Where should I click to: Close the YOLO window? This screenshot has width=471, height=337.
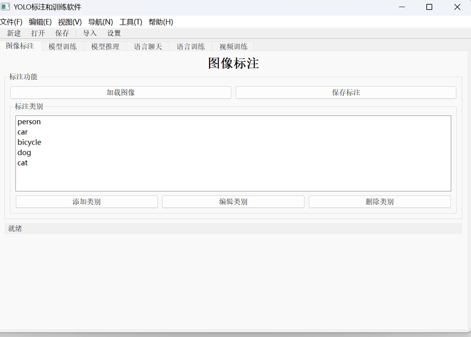point(457,7)
